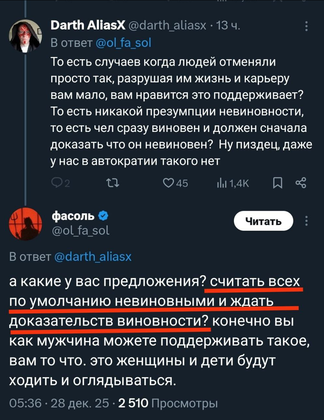Click the Darth AliasX display name
Screen dimensions: 324x420
pyautogui.click(x=88, y=25)
